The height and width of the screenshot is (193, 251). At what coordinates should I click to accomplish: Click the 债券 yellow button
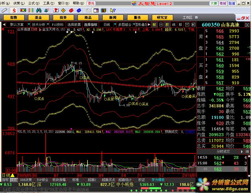point(63,17)
